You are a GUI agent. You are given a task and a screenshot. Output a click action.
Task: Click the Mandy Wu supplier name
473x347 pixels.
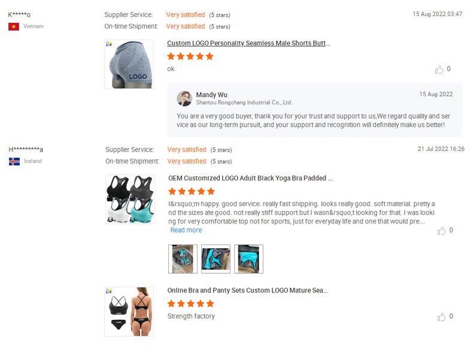click(211, 95)
